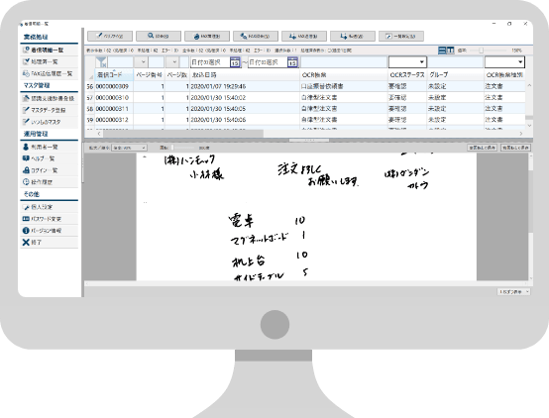
Task: Open 利用者一覧 in the sidebar
Action: pyautogui.click(x=49, y=147)
